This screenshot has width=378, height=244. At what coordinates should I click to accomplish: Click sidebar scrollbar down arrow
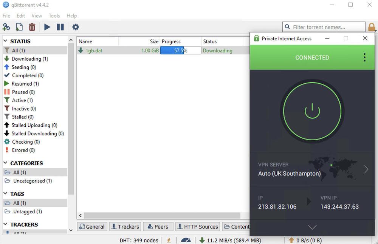point(71,230)
